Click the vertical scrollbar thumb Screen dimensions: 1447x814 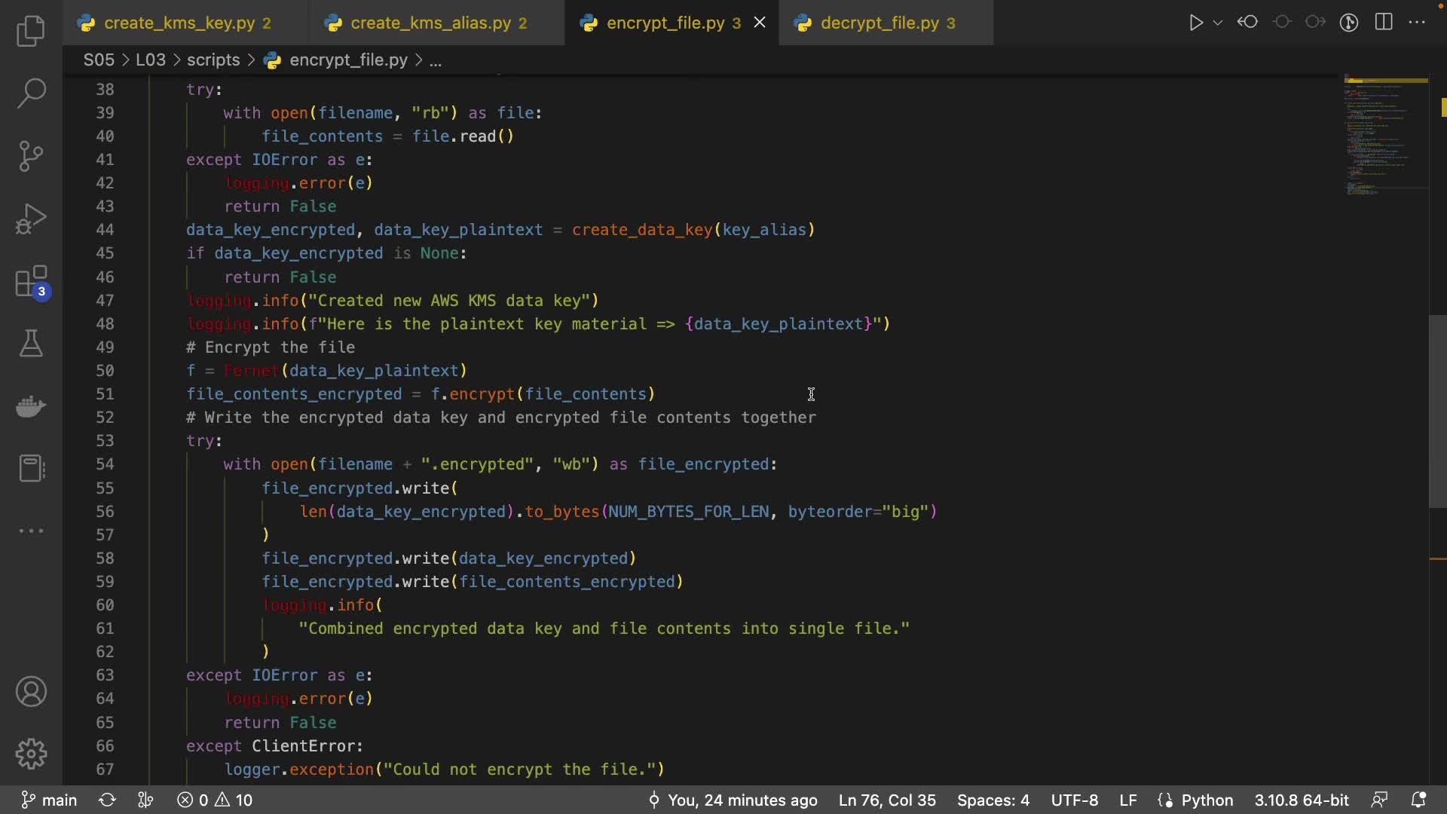pos(1437,411)
